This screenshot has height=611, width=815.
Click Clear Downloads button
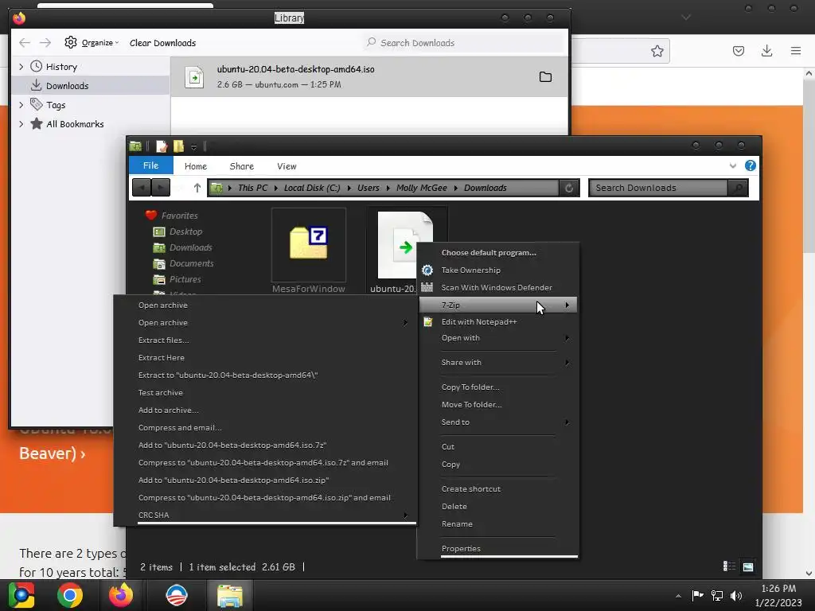pos(162,43)
